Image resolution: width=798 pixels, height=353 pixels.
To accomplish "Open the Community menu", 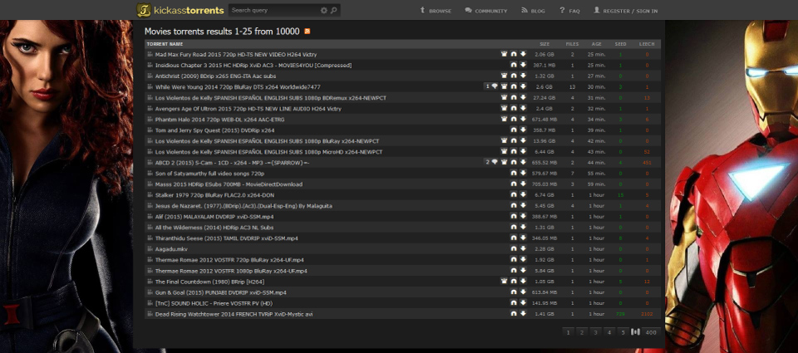I will [486, 11].
